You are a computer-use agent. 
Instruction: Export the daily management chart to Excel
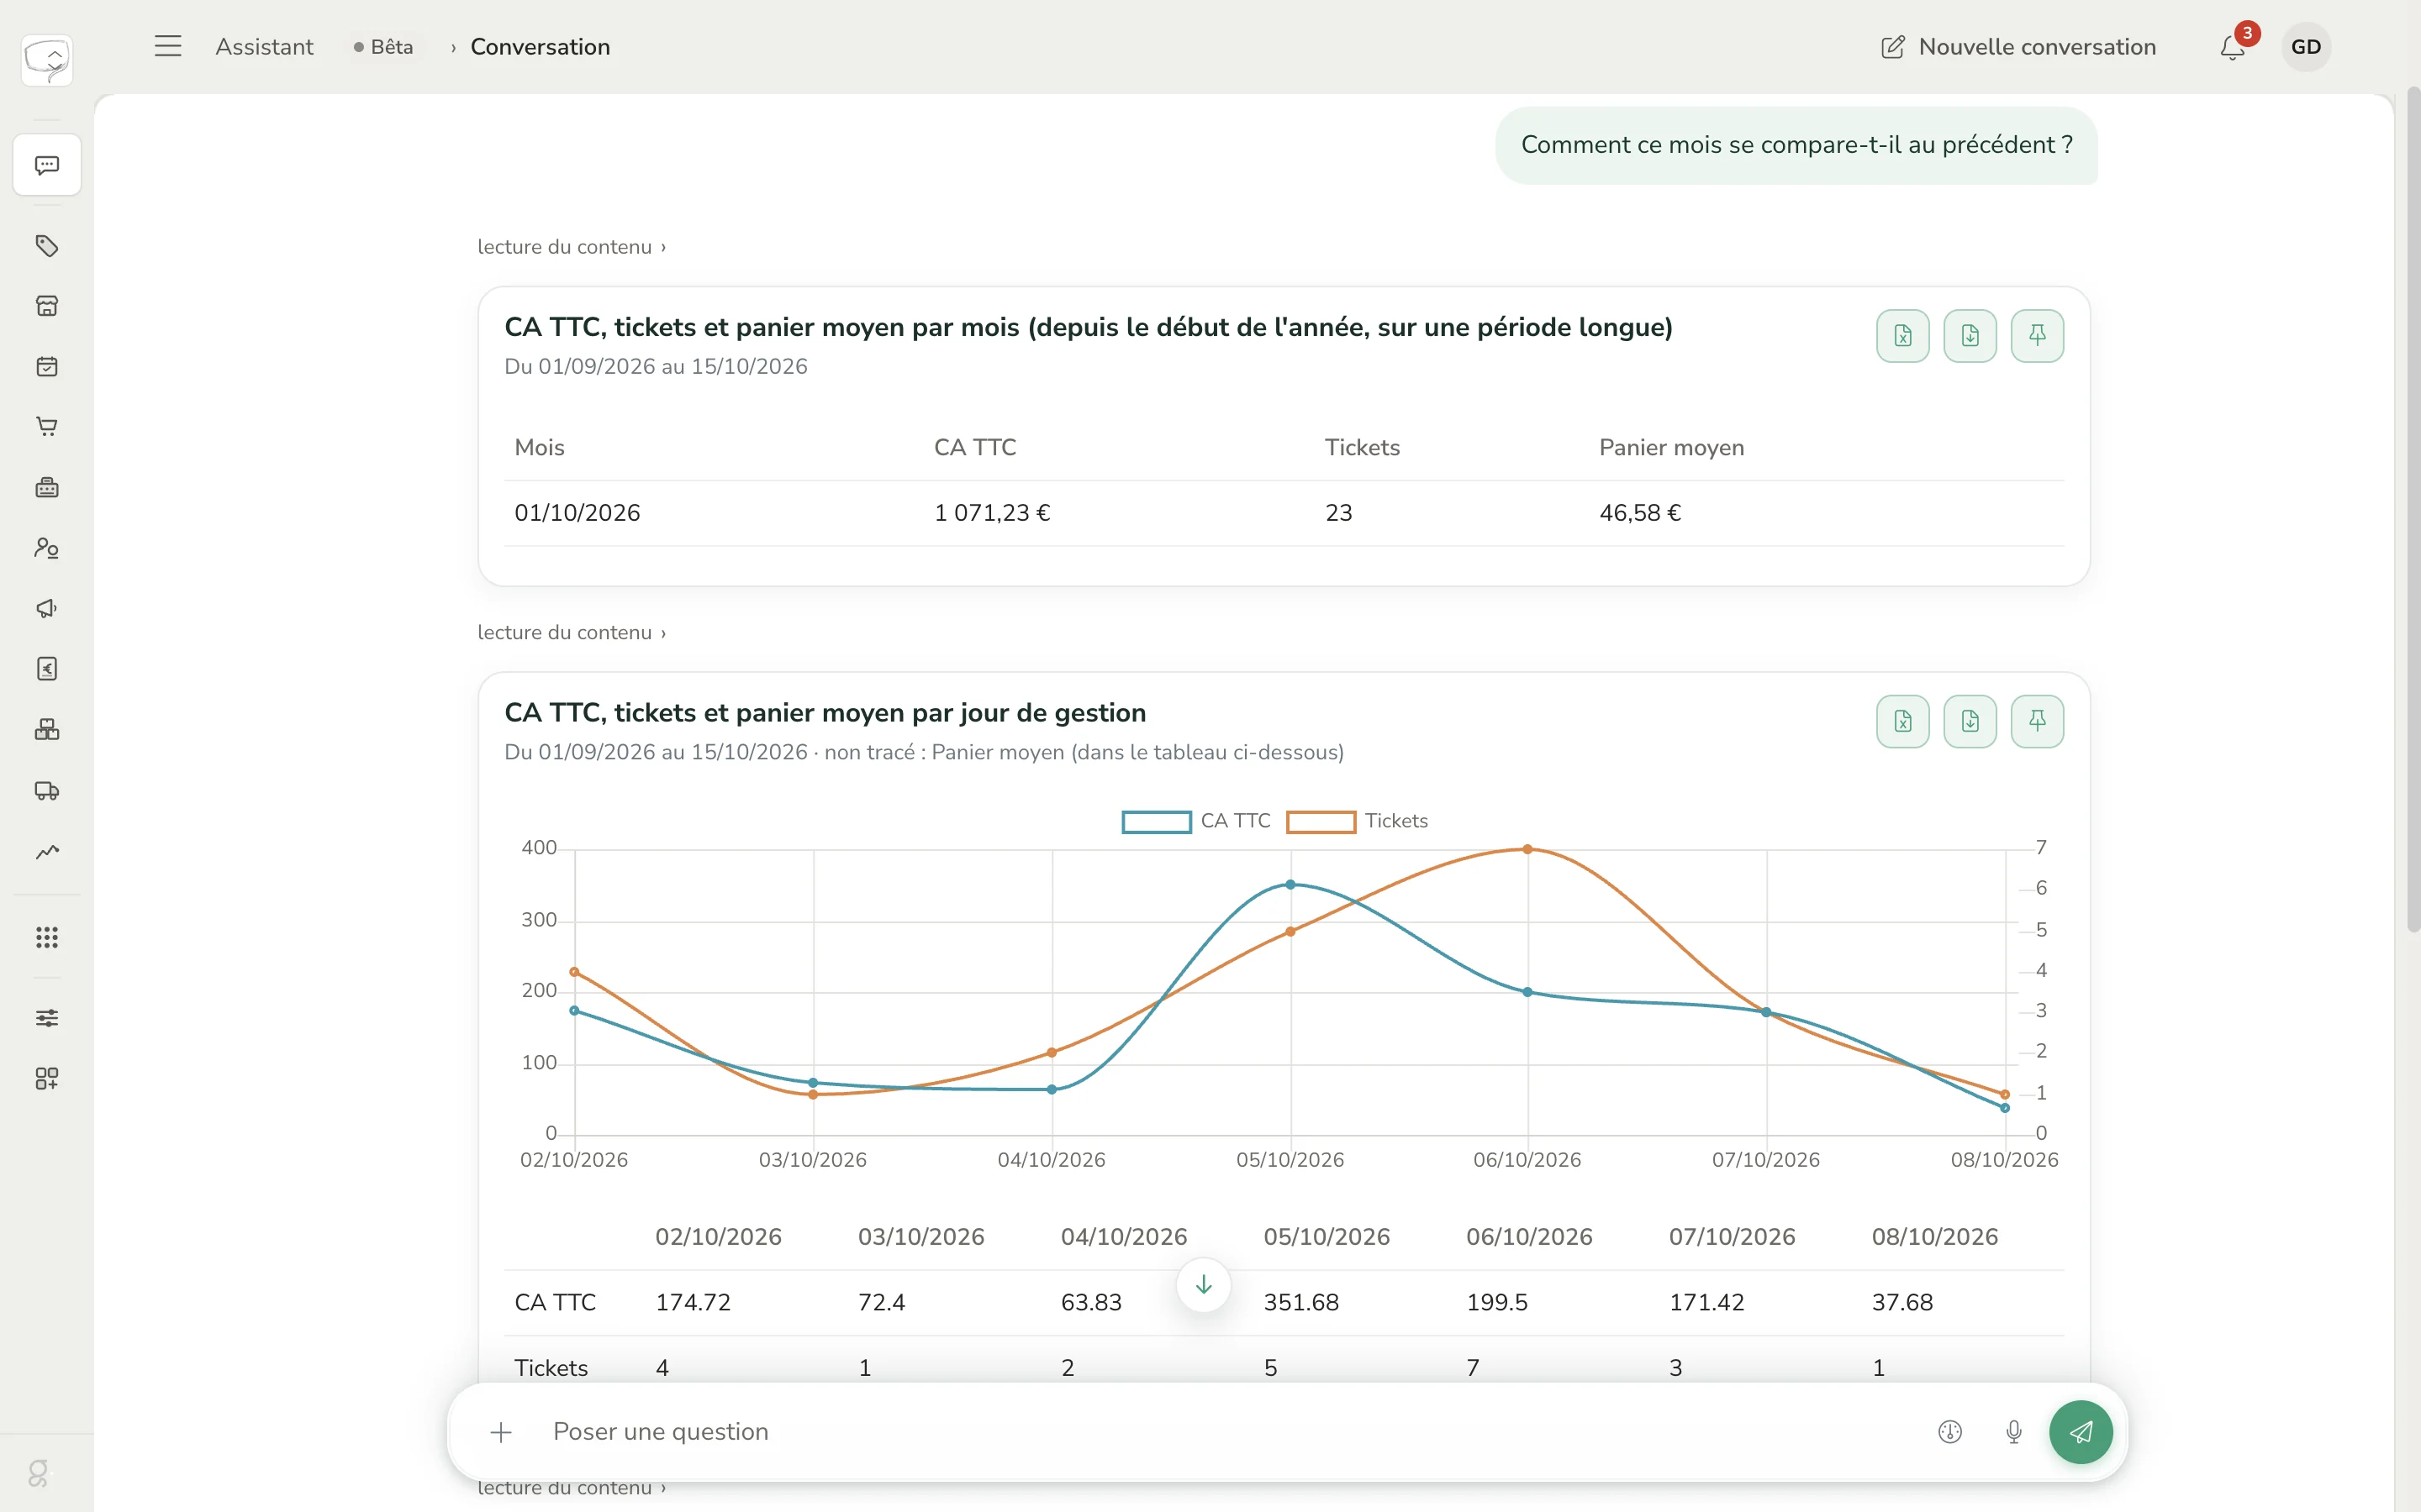1903,721
